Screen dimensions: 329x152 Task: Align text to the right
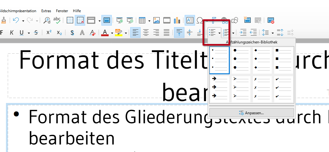[x=156, y=32]
